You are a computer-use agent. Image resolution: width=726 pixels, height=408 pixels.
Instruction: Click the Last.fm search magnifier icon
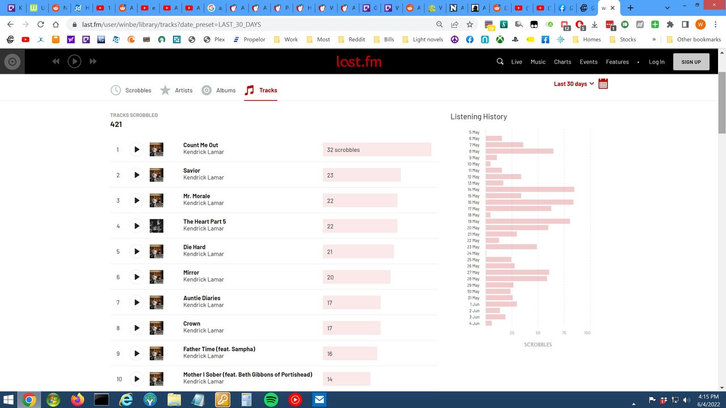(x=500, y=61)
